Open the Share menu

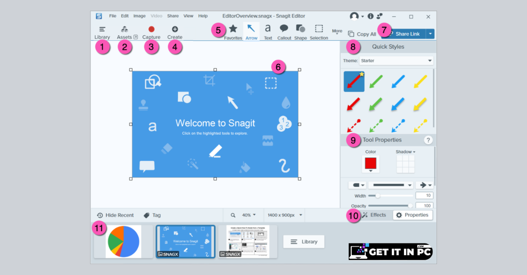tap(173, 16)
